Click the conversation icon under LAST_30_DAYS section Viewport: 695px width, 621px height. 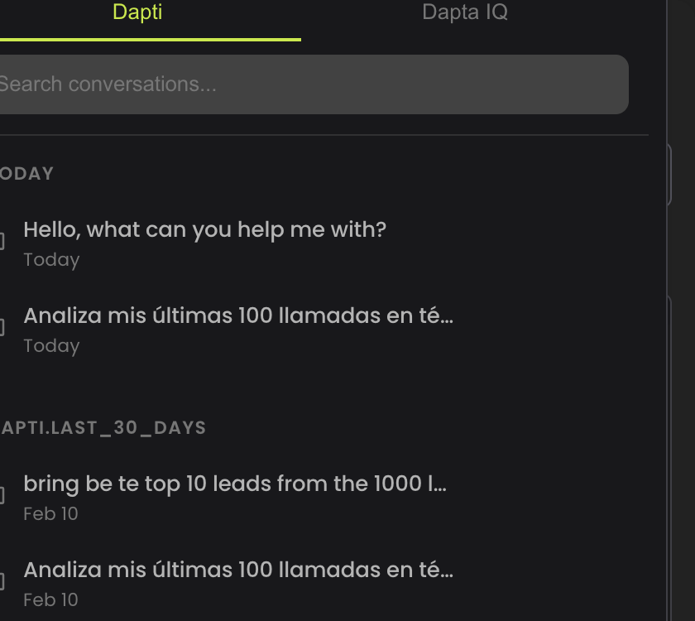point(2,493)
